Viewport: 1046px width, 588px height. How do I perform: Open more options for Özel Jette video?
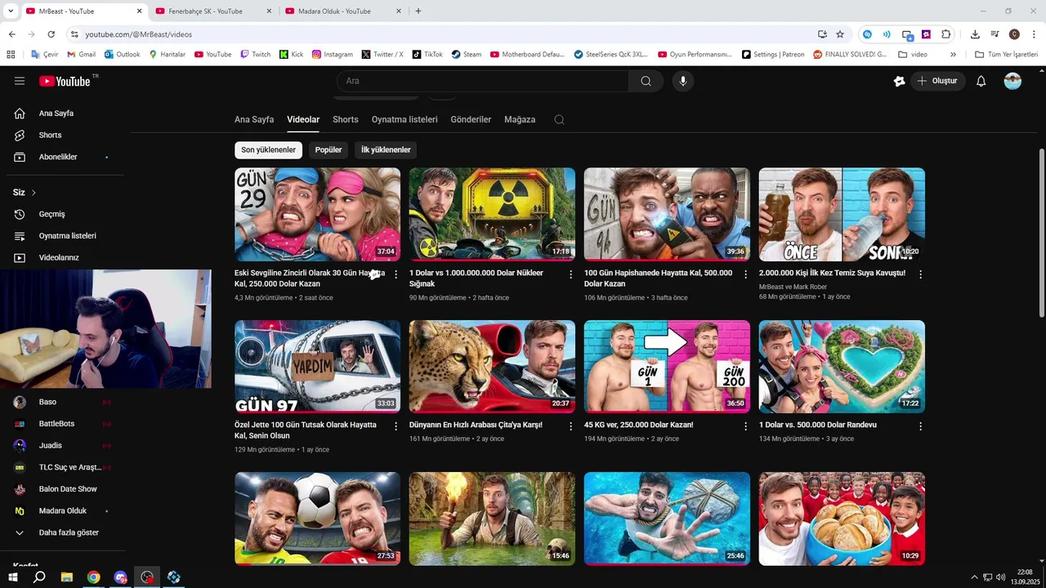pyautogui.click(x=396, y=426)
